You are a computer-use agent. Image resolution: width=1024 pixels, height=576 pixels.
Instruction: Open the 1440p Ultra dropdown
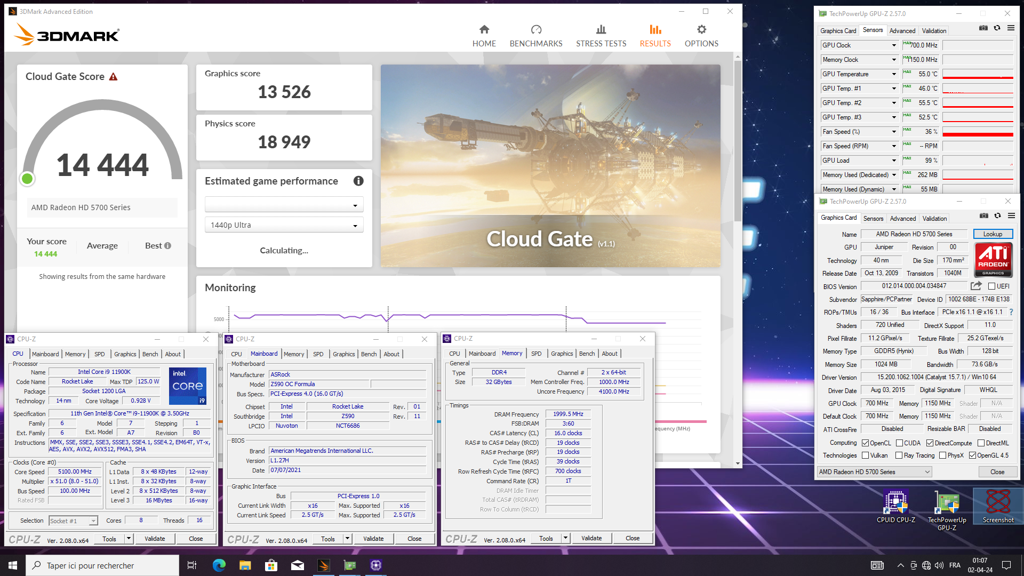click(x=284, y=225)
